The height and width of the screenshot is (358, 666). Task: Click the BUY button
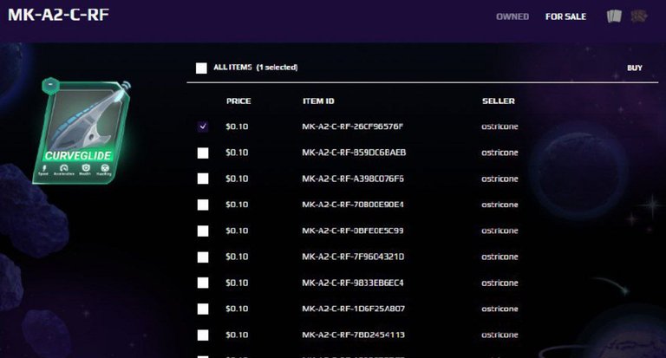pos(635,68)
